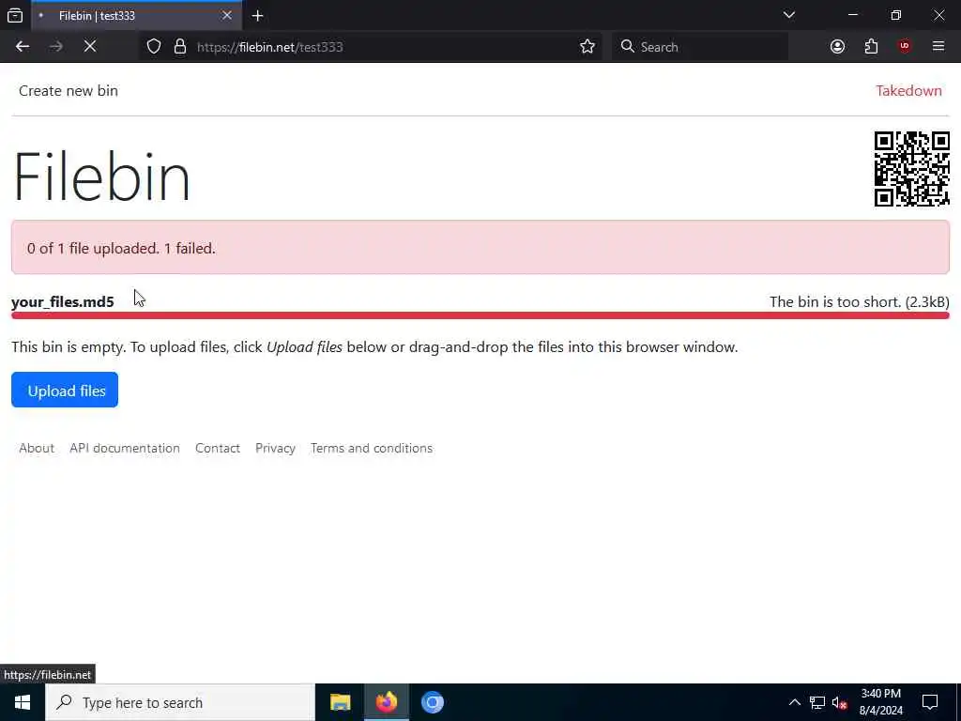Viewport: 961px width, 721px height.
Task: Open the taskbar clock showing 3:40 PM
Action: coord(880,702)
